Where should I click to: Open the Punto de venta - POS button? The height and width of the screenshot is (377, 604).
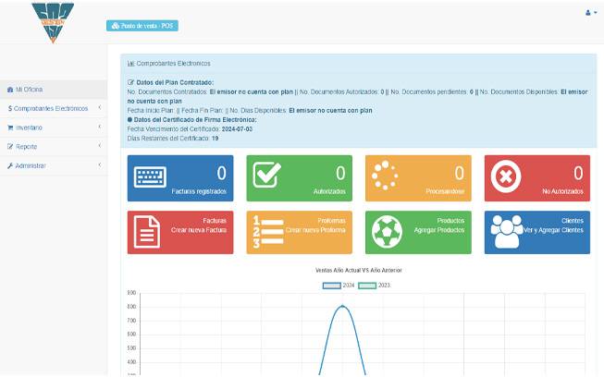click(142, 26)
